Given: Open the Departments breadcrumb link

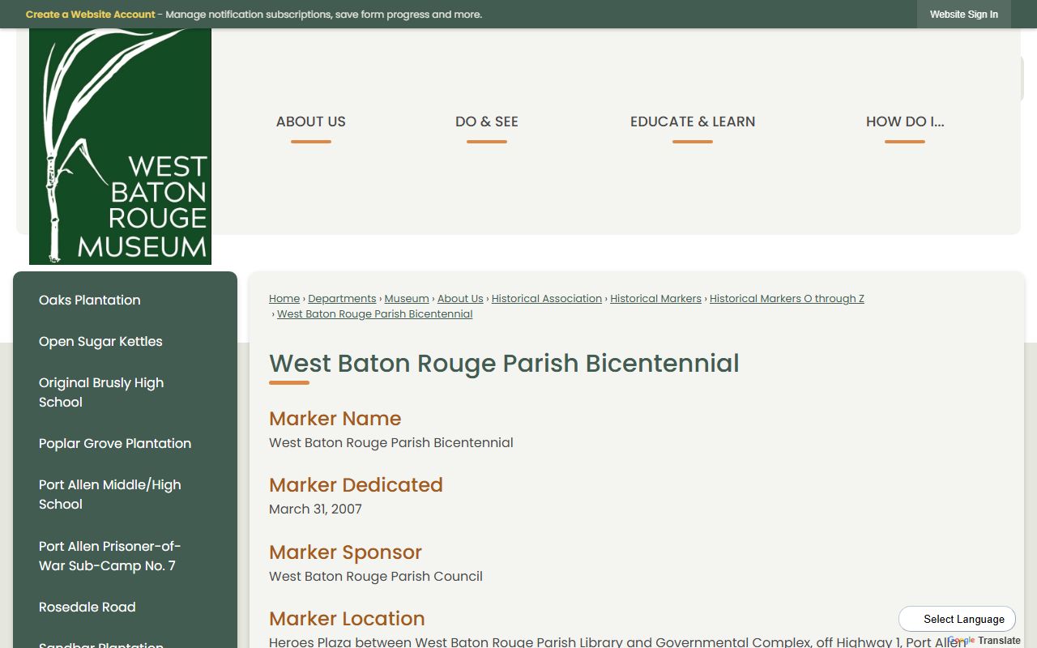Looking at the screenshot, I should tap(342, 299).
